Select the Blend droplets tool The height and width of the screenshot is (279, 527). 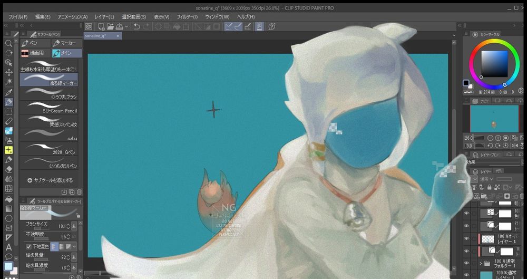click(x=9, y=179)
